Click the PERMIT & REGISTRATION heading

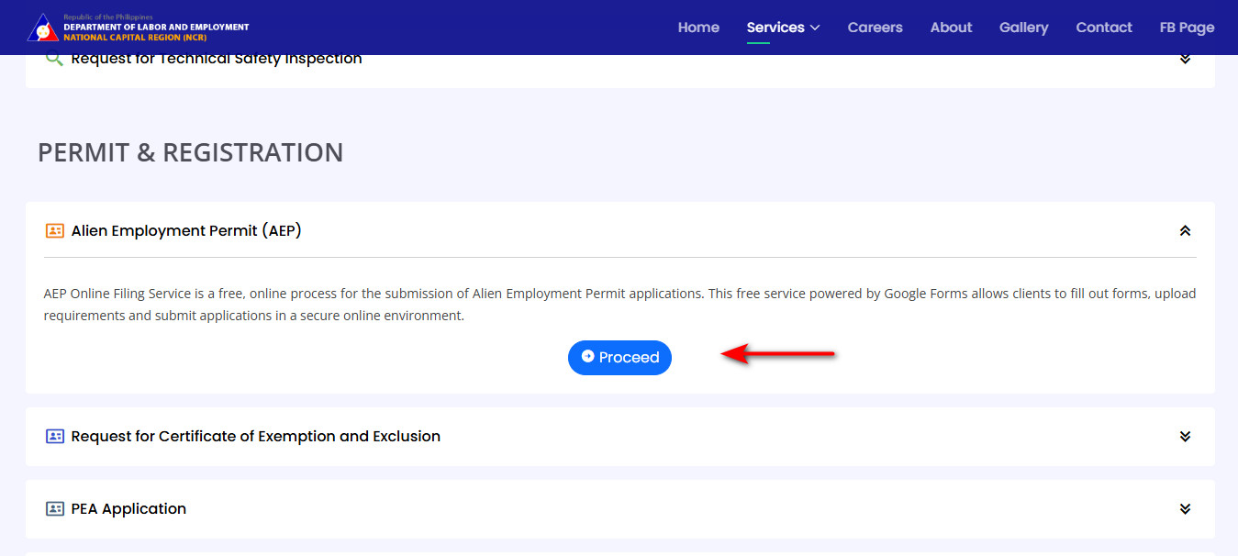(190, 152)
